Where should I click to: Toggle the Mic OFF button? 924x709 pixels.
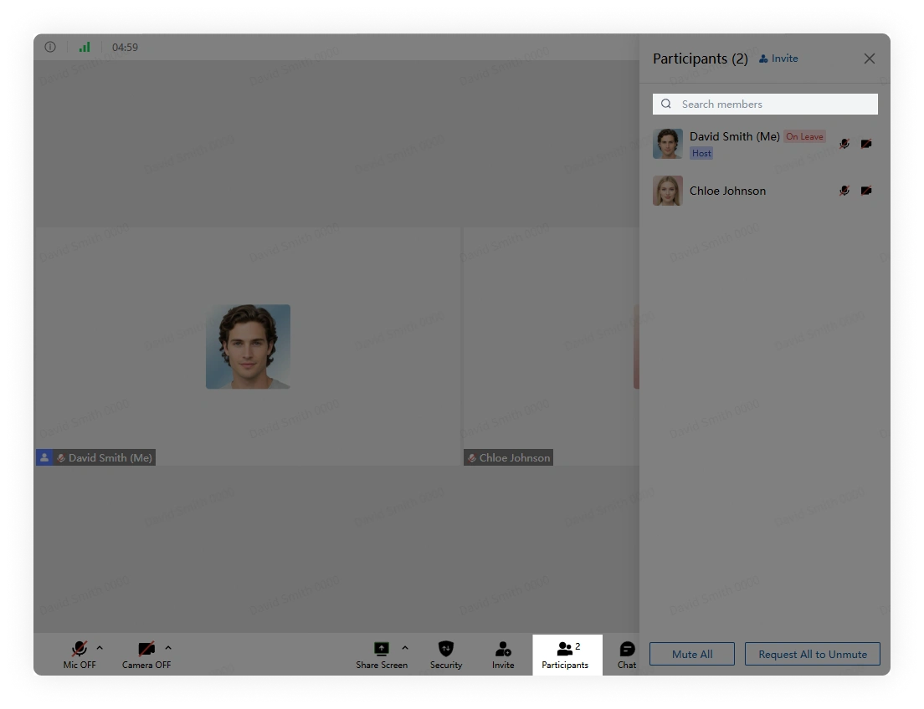[x=80, y=655]
